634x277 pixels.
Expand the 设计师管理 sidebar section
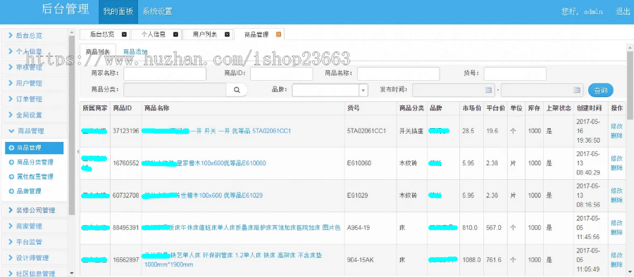[x=35, y=258]
